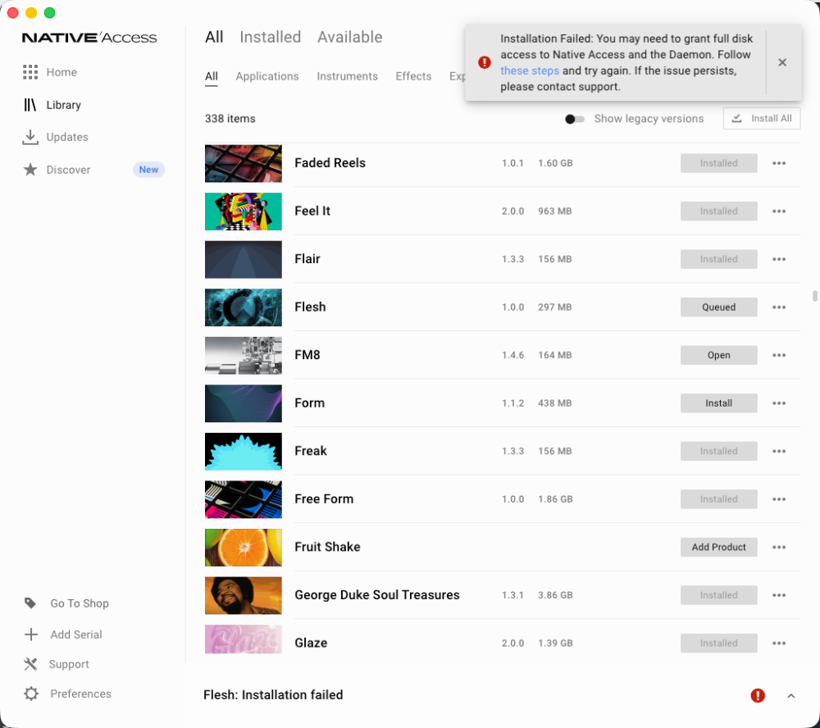
Task: Filter by the Applications category
Action: (267, 76)
